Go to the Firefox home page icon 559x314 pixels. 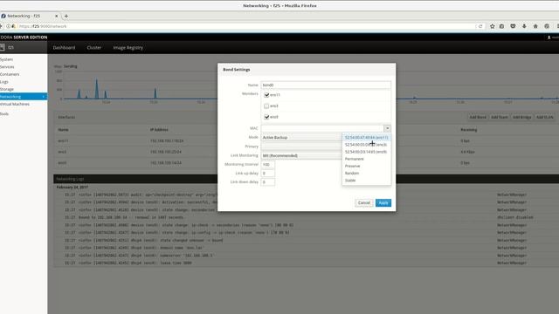point(535,26)
